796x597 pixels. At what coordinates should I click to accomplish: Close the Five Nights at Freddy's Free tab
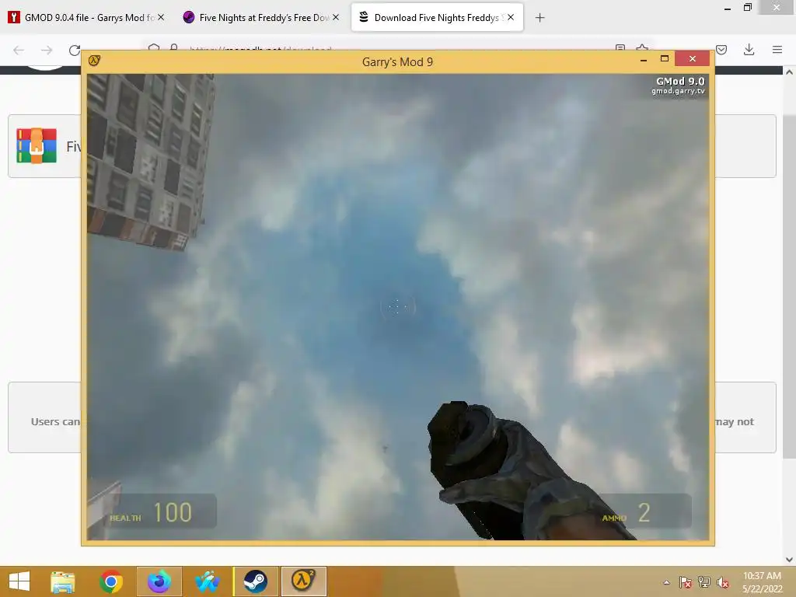(336, 17)
